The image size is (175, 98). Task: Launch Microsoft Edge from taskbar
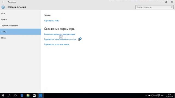coord(22,96)
